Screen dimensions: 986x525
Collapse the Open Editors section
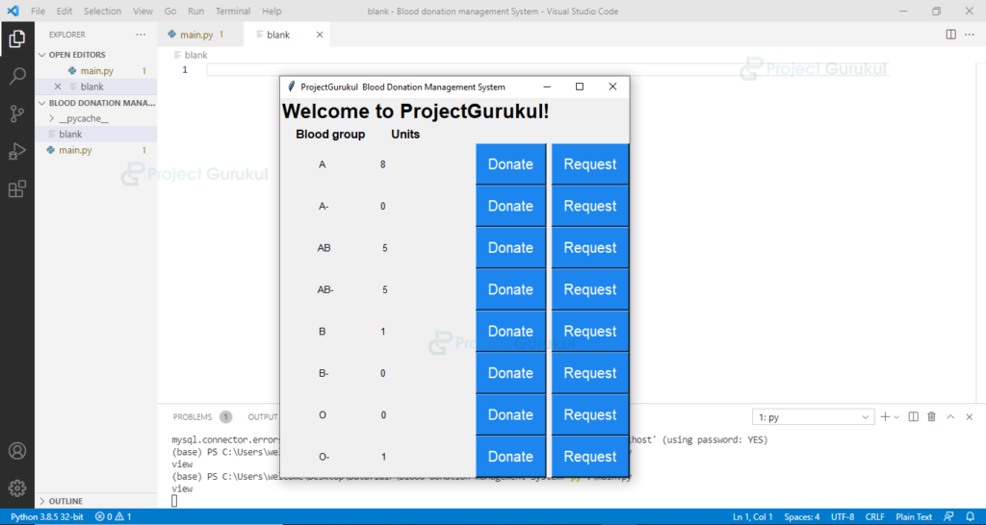[43, 55]
